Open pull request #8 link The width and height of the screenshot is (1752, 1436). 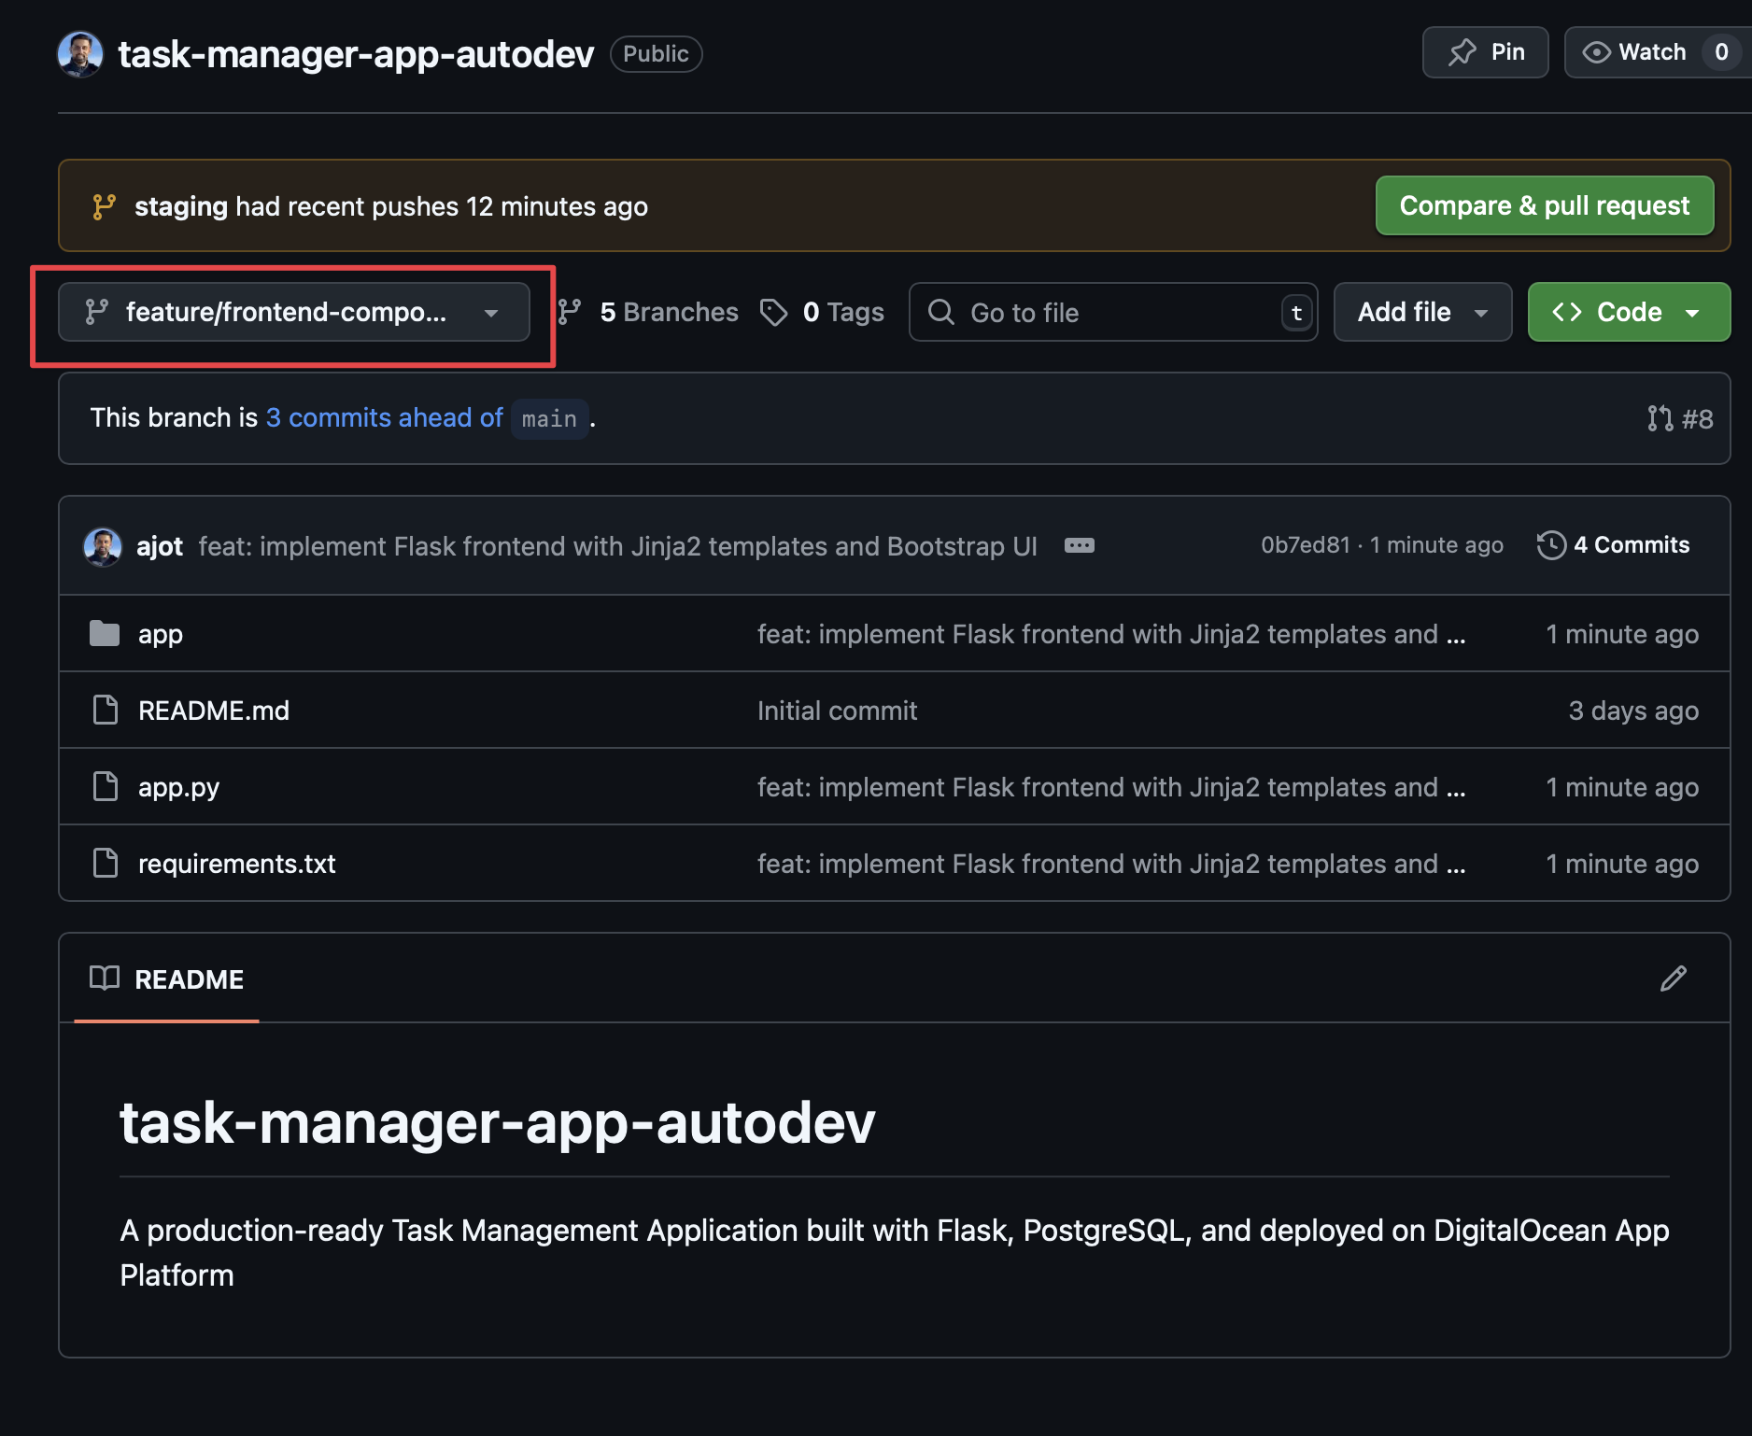tap(1680, 418)
